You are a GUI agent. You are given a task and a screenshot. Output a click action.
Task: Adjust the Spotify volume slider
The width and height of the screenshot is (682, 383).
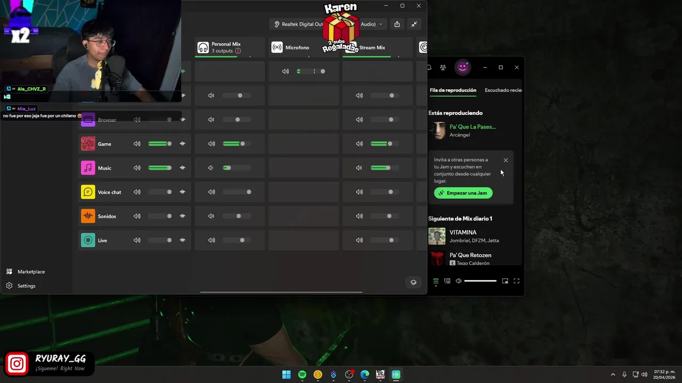click(x=480, y=281)
